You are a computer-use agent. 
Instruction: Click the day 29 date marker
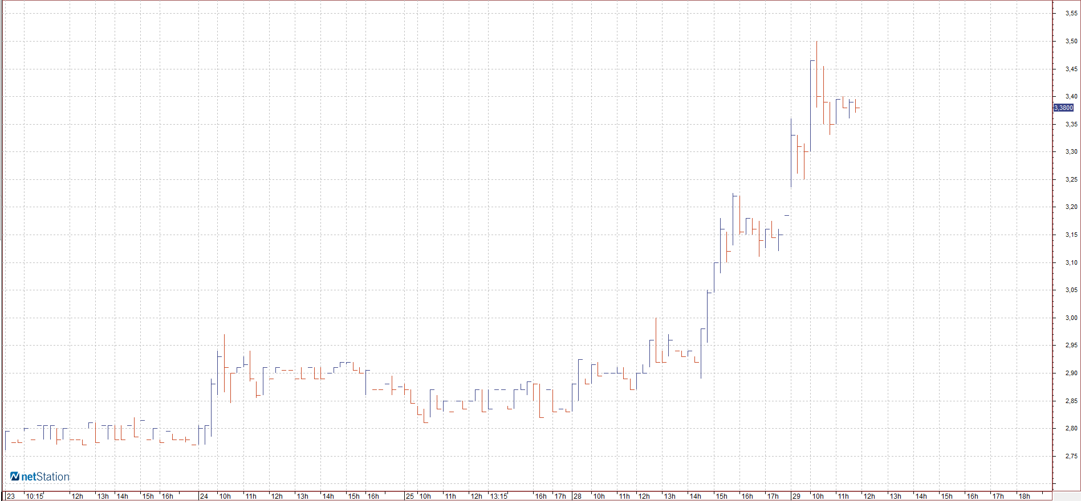(796, 496)
